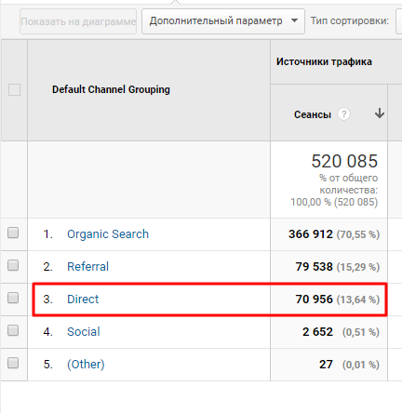This screenshot has height=413, width=402.
Task: Click the Сеансы help question-mark icon
Action: [x=343, y=114]
